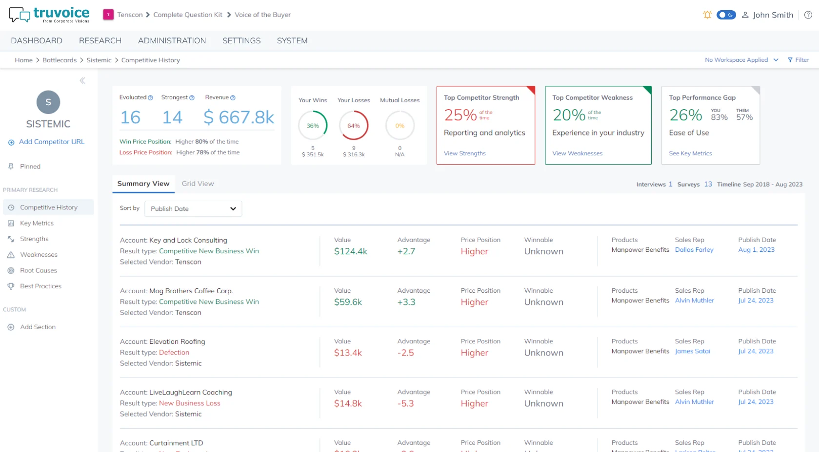Switch to the Grid View tab
This screenshot has height=452, width=819.
tap(198, 184)
